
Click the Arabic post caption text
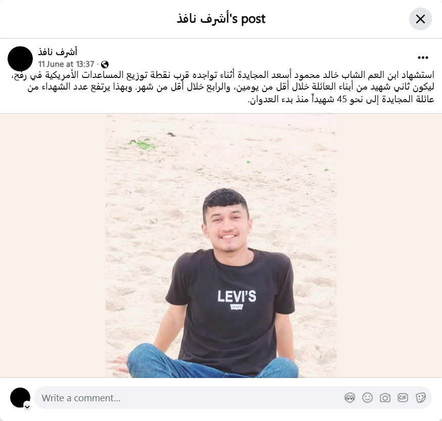(223, 87)
